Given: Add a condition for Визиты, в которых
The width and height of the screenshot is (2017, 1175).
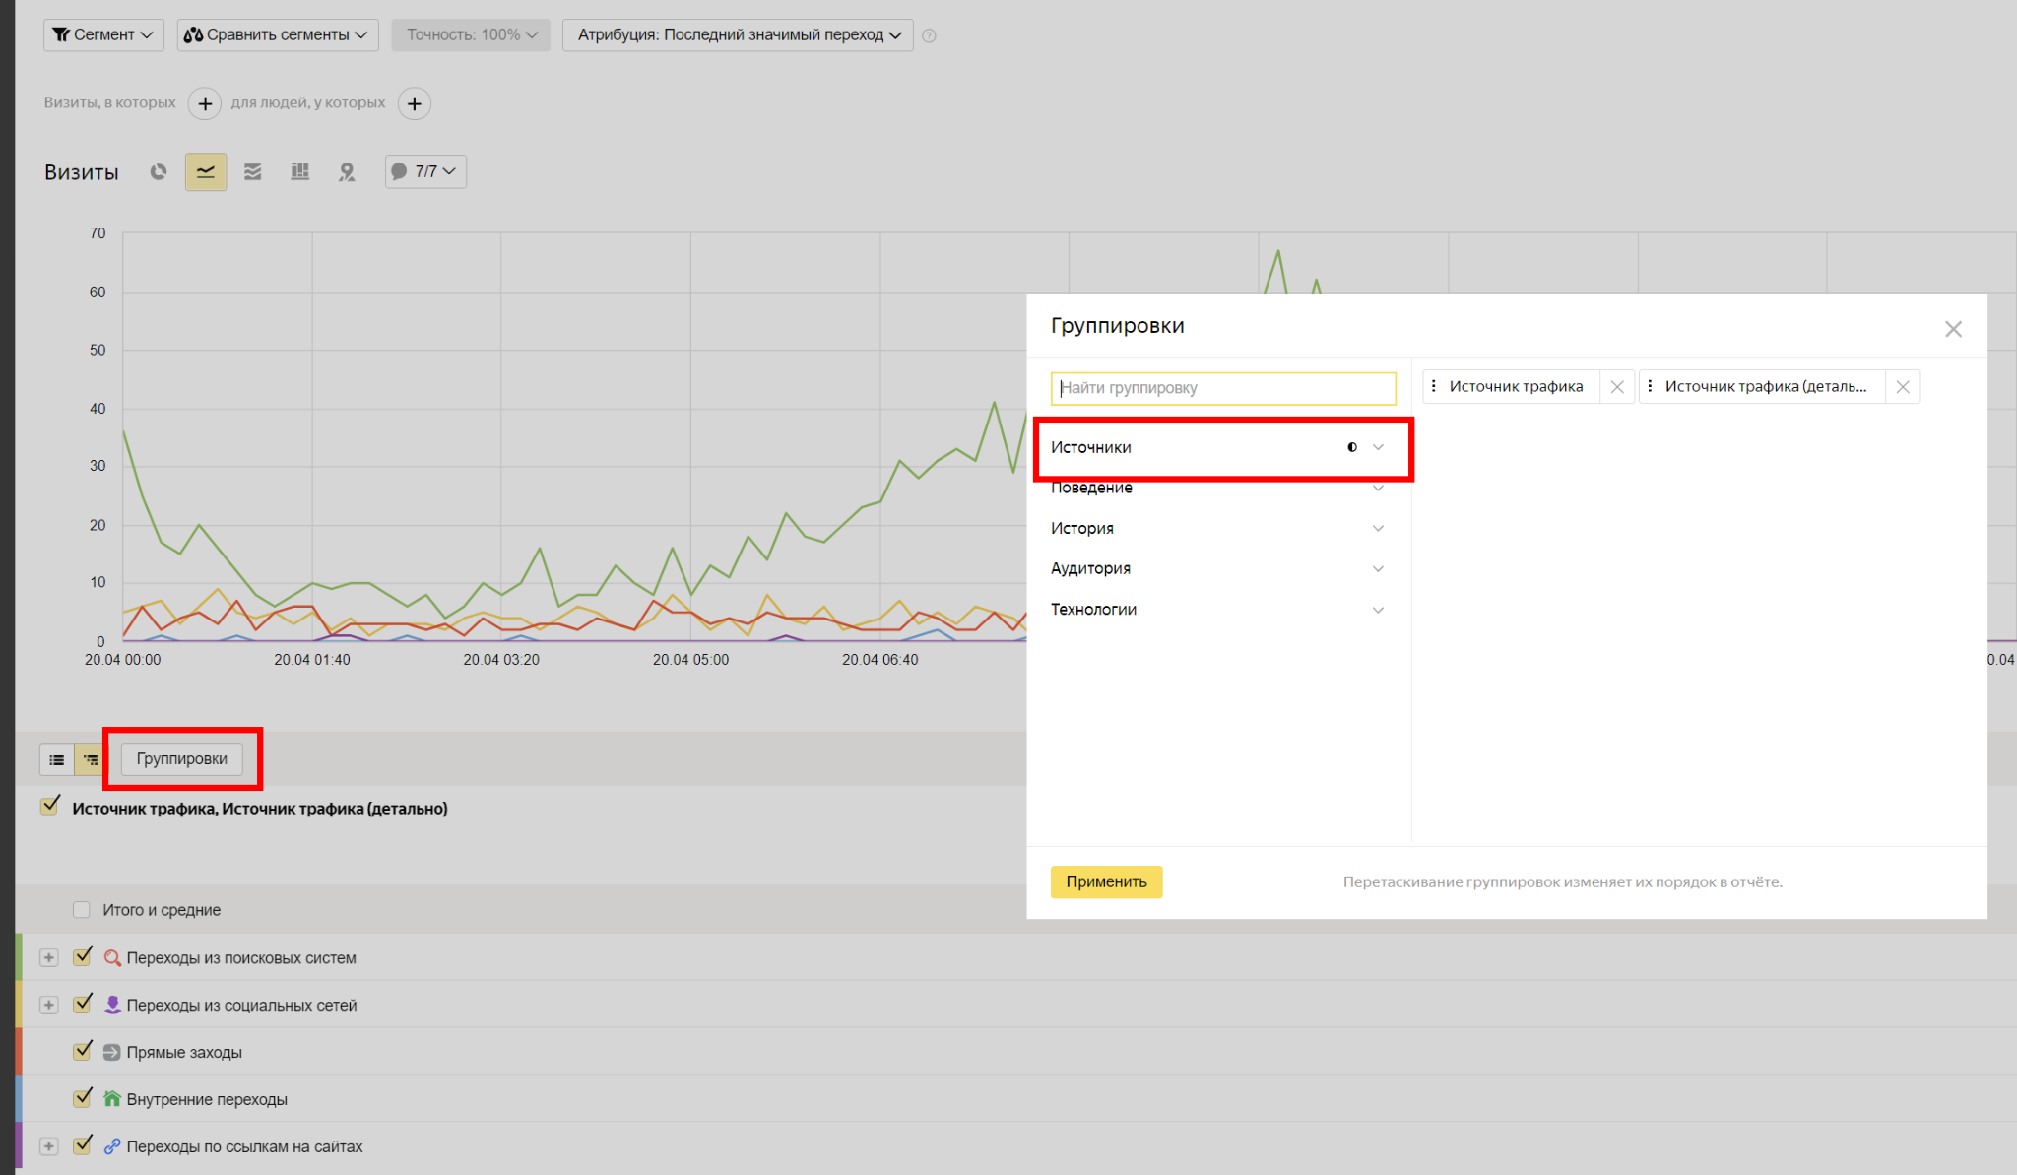Looking at the screenshot, I should pos(205,103).
